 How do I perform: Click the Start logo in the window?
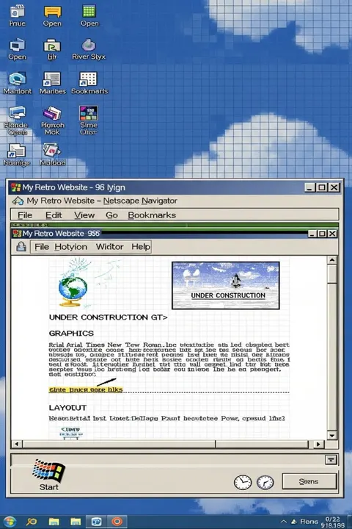pyautogui.click(x=49, y=475)
